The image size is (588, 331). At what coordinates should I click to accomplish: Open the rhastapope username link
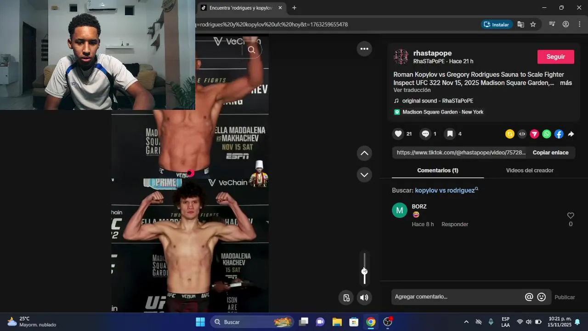[x=432, y=53]
